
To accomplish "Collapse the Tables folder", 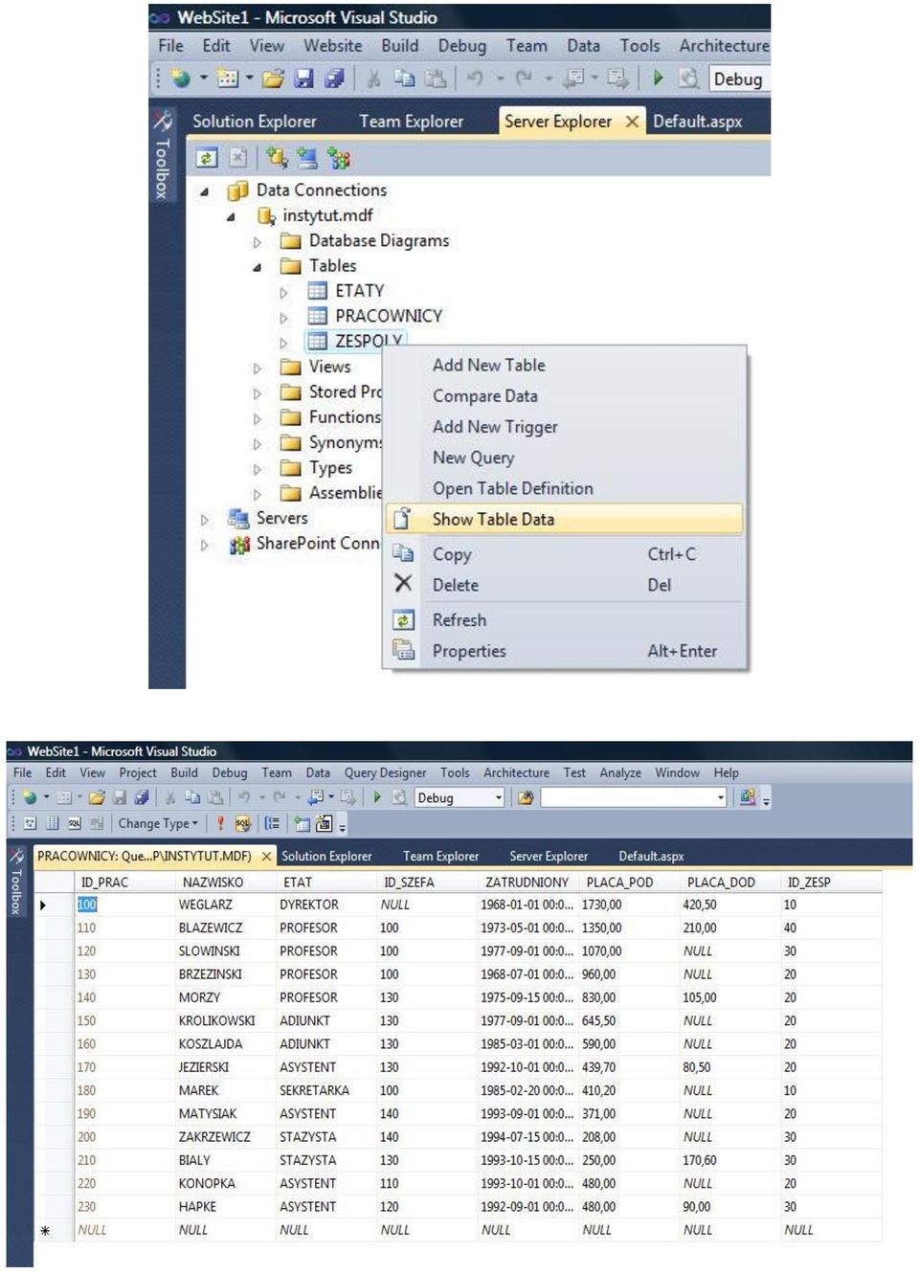I will 257,267.
